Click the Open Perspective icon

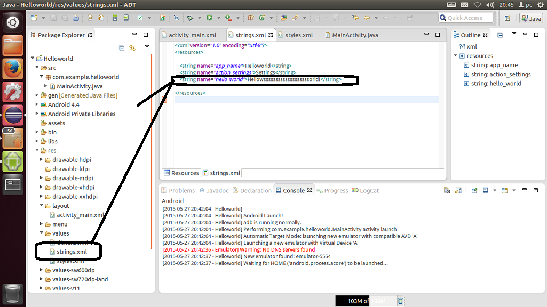click(508, 18)
